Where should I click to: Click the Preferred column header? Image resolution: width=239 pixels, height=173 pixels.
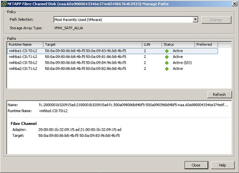coord(207,44)
